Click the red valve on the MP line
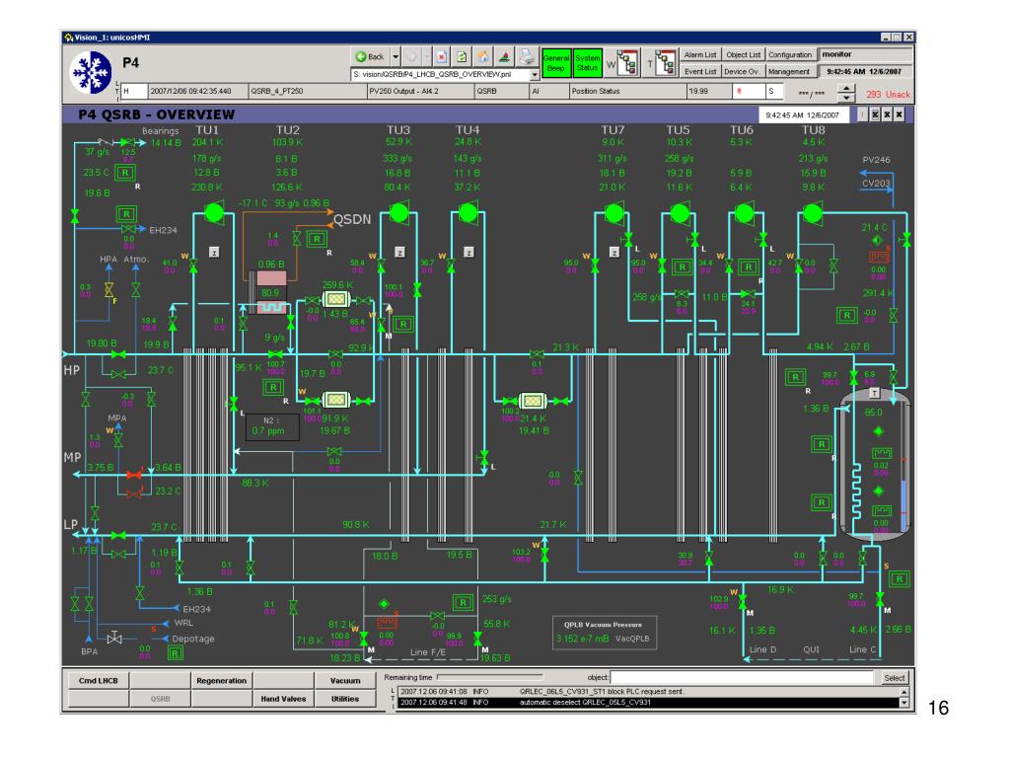 (134, 475)
